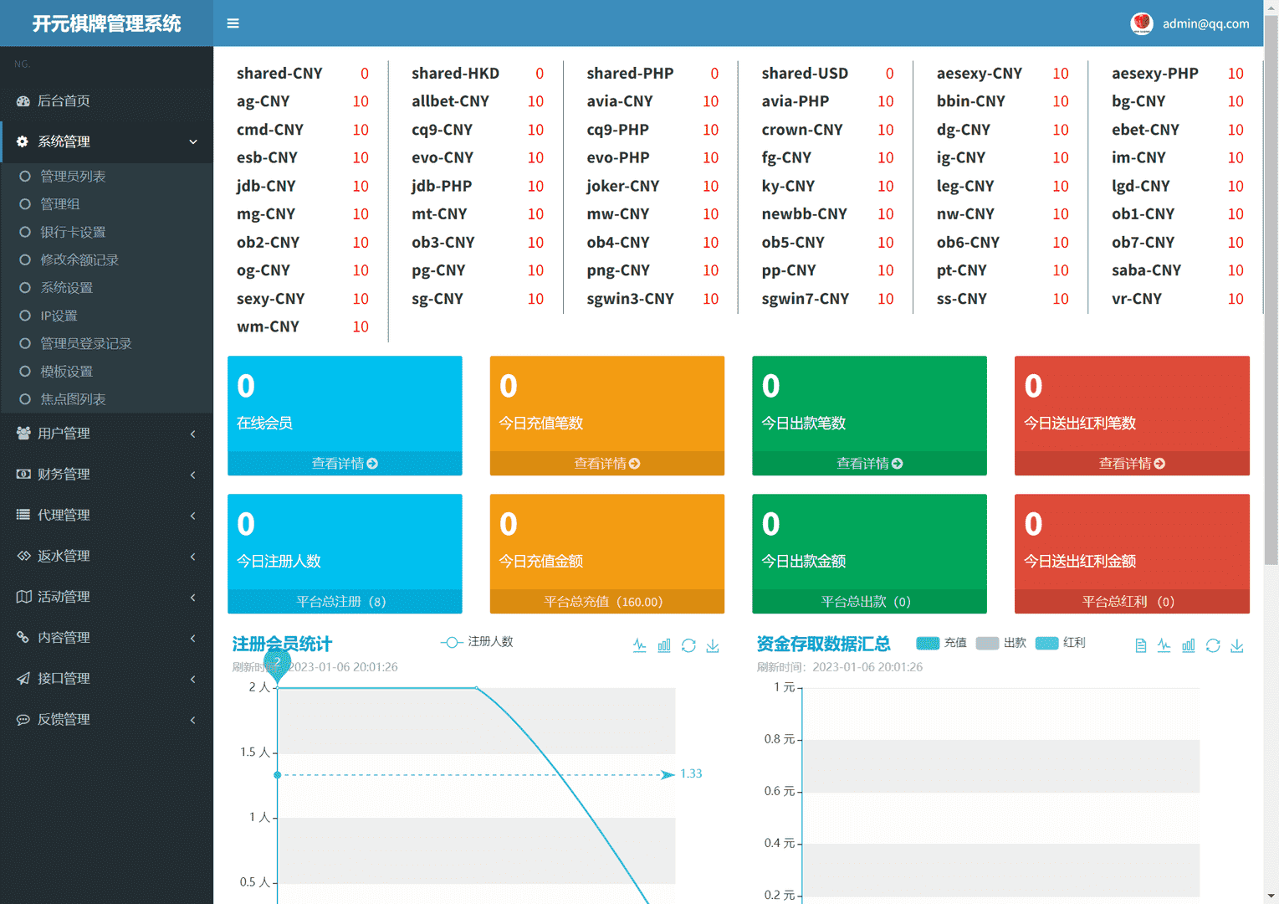Open 查看详情 under 今日出款笔数
1279x904 pixels.
pyautogui.click(x=869, y=464)
